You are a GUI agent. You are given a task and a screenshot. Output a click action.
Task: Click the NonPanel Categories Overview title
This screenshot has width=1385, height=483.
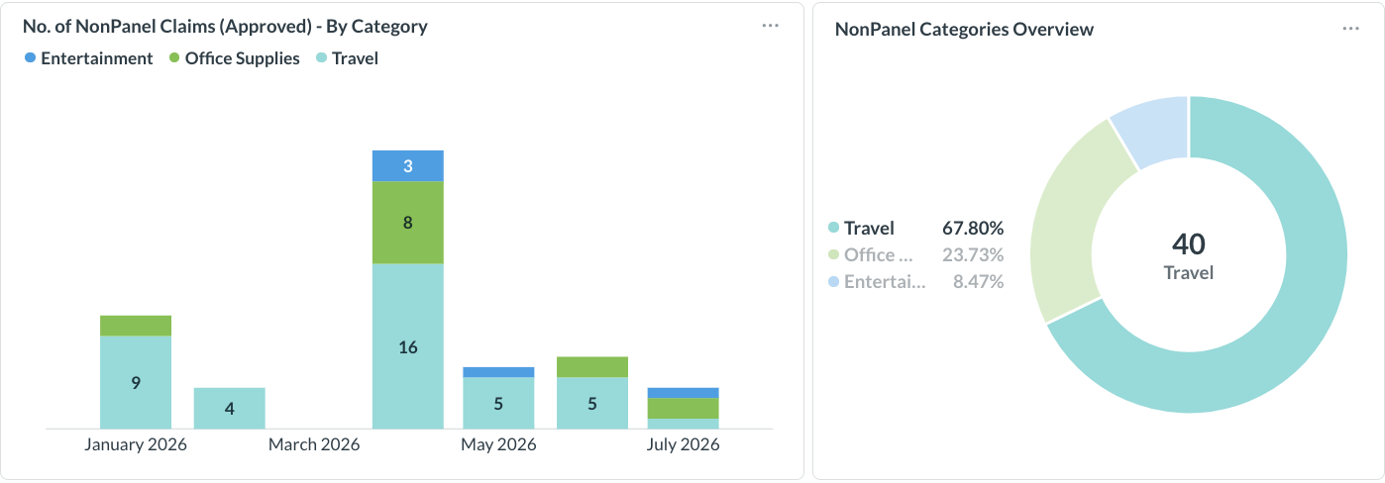964,30
